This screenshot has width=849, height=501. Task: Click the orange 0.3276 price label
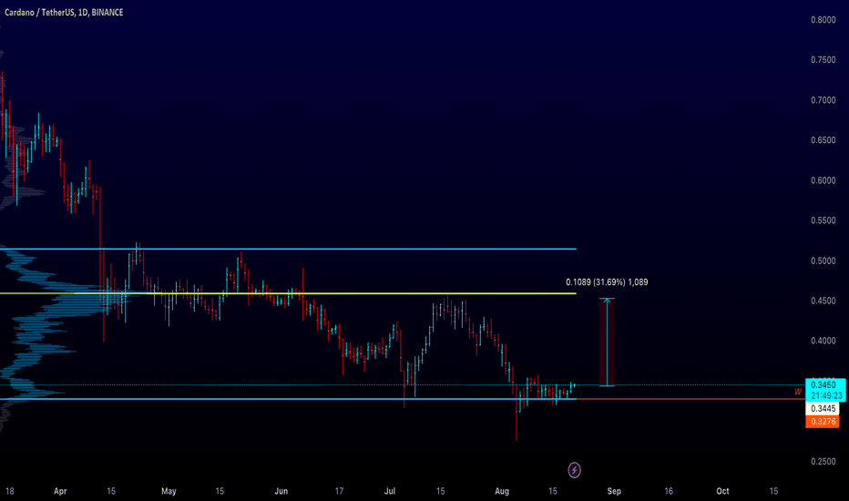click(823, 422)
